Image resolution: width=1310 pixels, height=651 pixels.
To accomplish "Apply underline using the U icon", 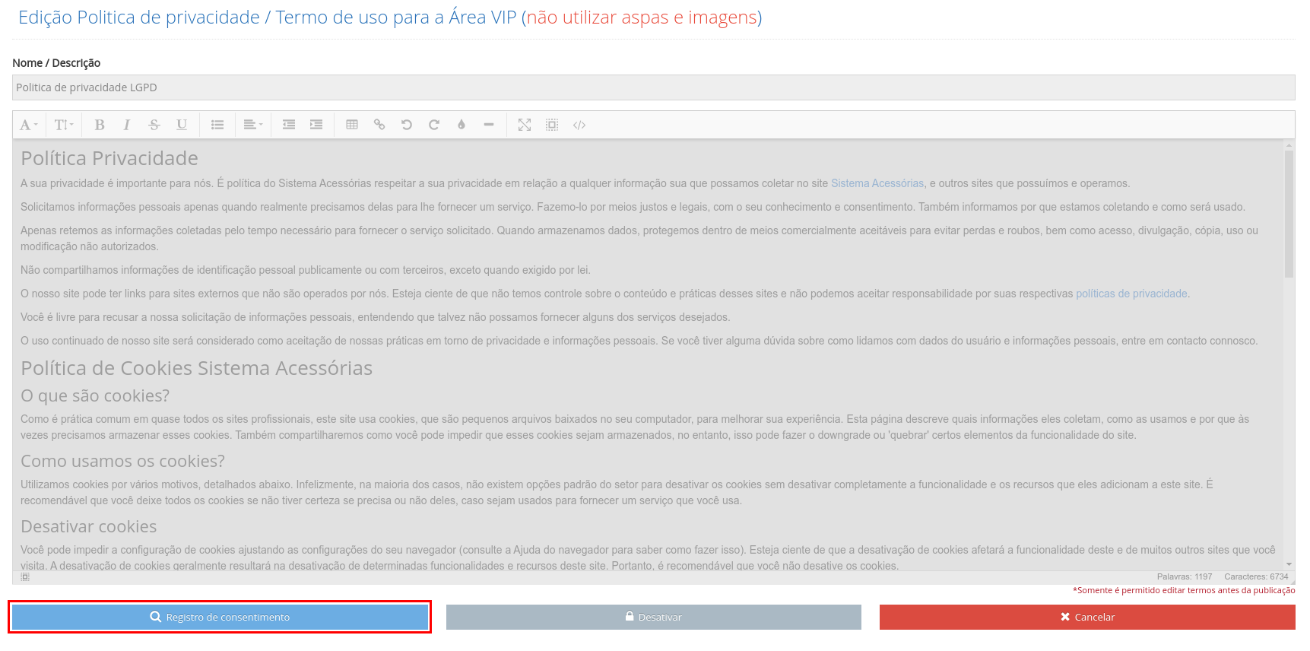I will (x=182, y=125).
